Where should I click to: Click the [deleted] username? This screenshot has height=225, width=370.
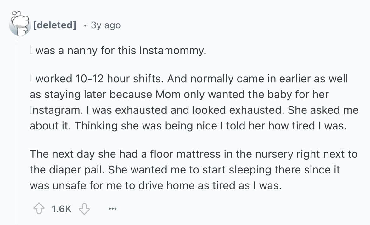click(x=54, y=25)
